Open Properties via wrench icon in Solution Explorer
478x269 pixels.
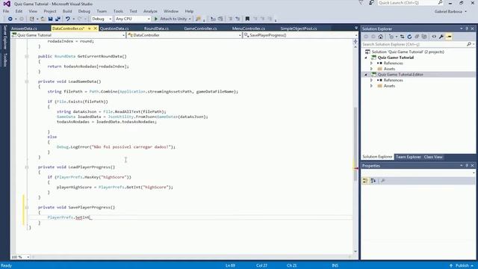click(x=441, y=37)
